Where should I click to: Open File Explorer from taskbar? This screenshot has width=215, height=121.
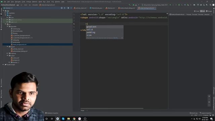pyautogui.click(x=69, y=119)
